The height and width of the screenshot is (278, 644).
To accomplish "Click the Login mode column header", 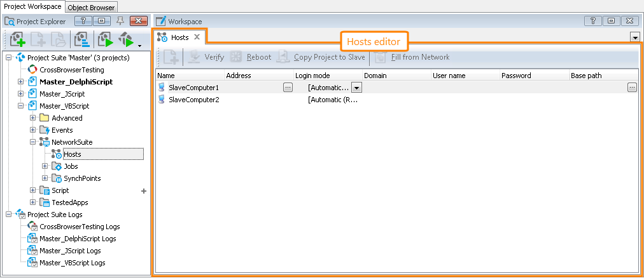I will (x=328, y=76).
